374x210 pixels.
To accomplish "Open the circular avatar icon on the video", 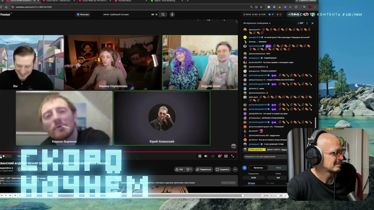I will (x=233, y=146).
